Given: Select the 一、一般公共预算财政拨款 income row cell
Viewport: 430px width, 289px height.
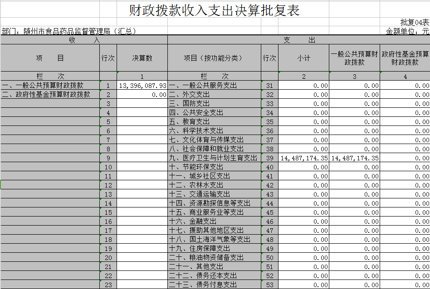Looking at the screenshot, I should 50,85.
